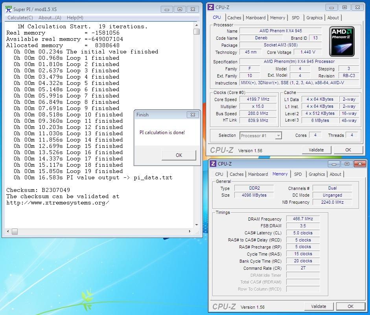
Task: Click the Core Speed value 4199.7 MHz
Action: click(258, 99)
